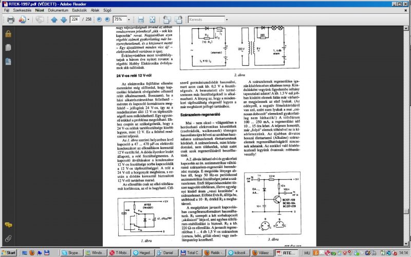
Task: Click the 'Szárazelem-regeneráló' heading
Action: pyautogui.click(x=200, y=115)
